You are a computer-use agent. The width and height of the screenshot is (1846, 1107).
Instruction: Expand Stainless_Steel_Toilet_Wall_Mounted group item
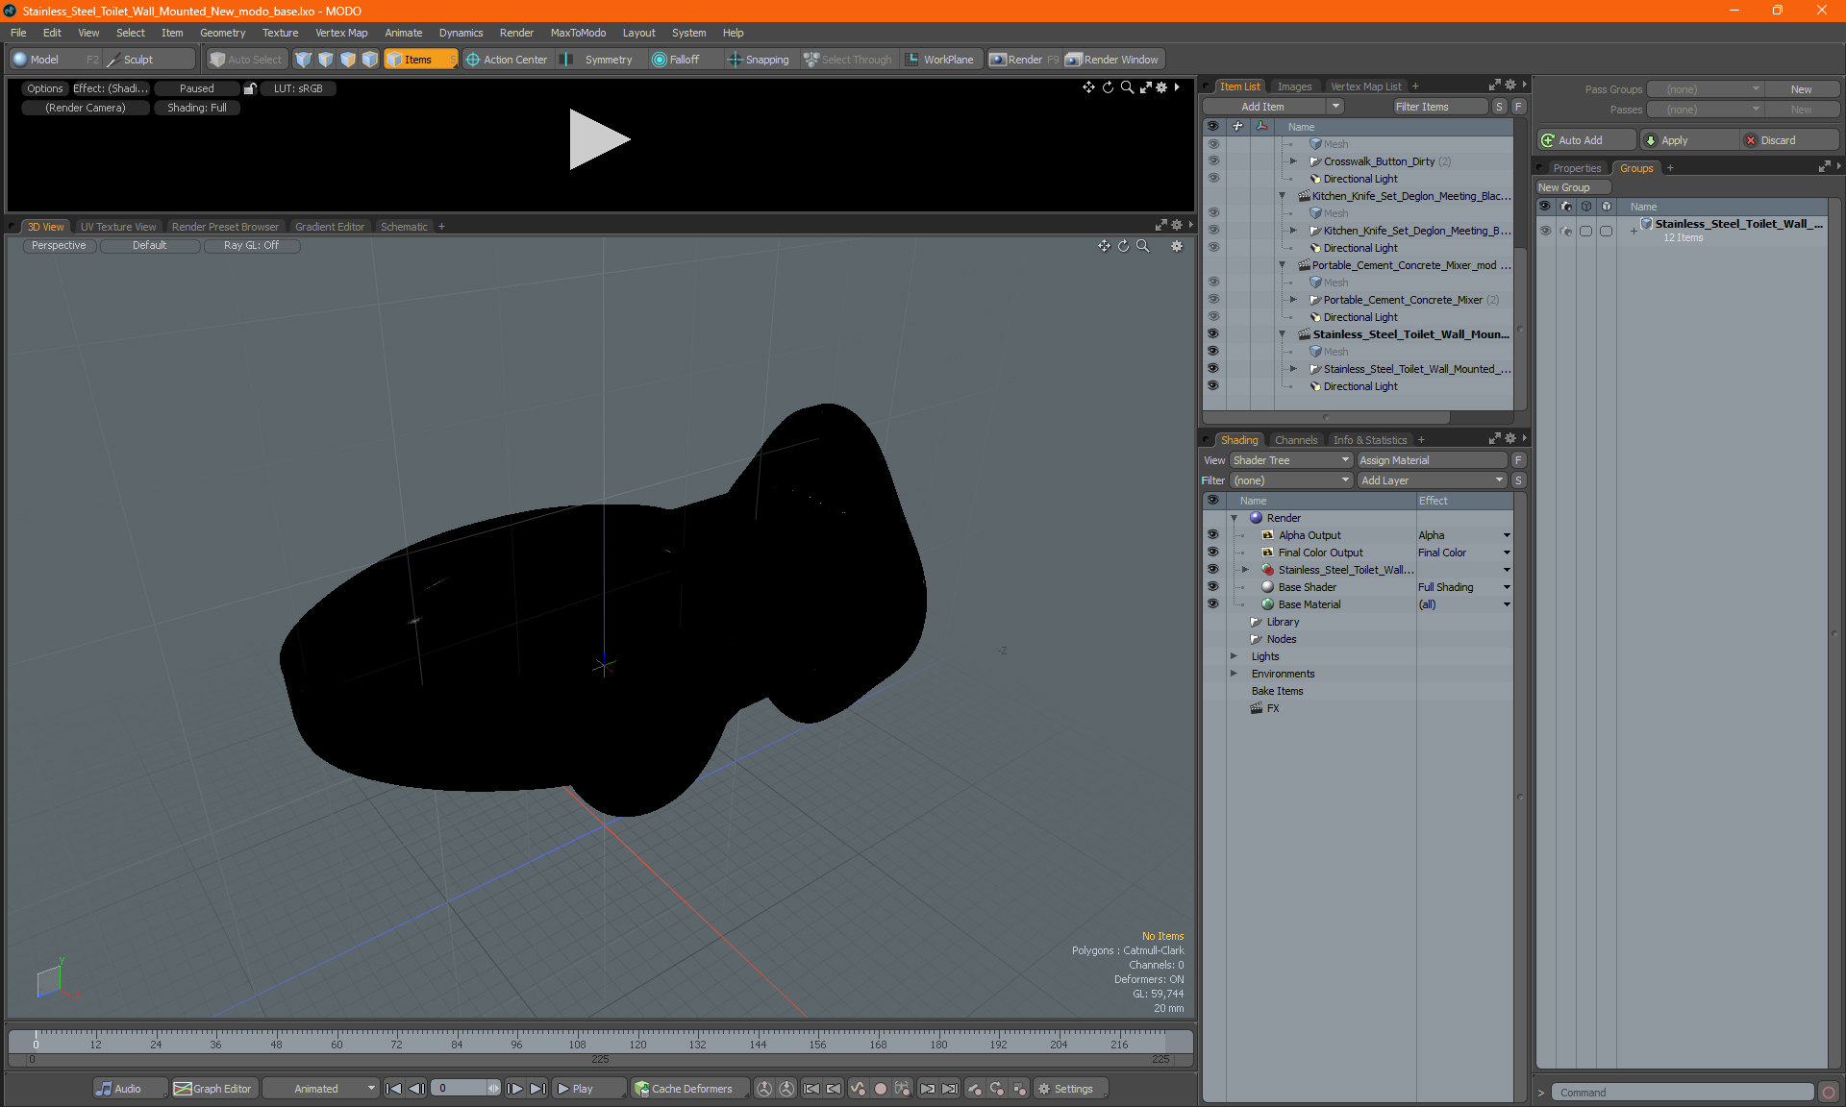tap(1293, 369)
